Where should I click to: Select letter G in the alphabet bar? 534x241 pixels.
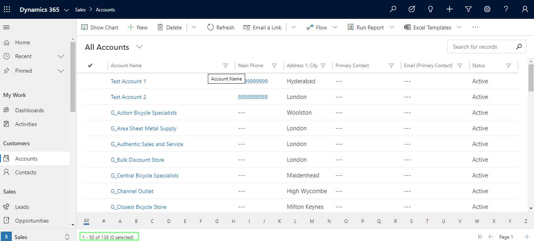(217, 221)
